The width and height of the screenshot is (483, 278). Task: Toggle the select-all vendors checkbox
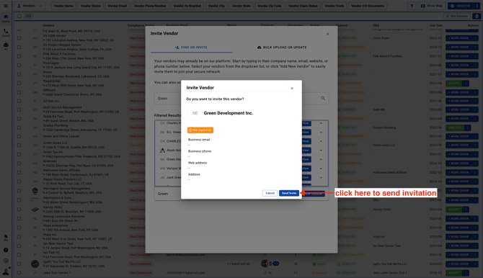point(19,16)
